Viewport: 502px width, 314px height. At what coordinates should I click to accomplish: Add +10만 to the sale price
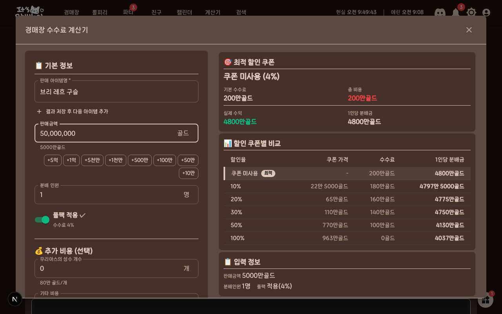(189, 173)
